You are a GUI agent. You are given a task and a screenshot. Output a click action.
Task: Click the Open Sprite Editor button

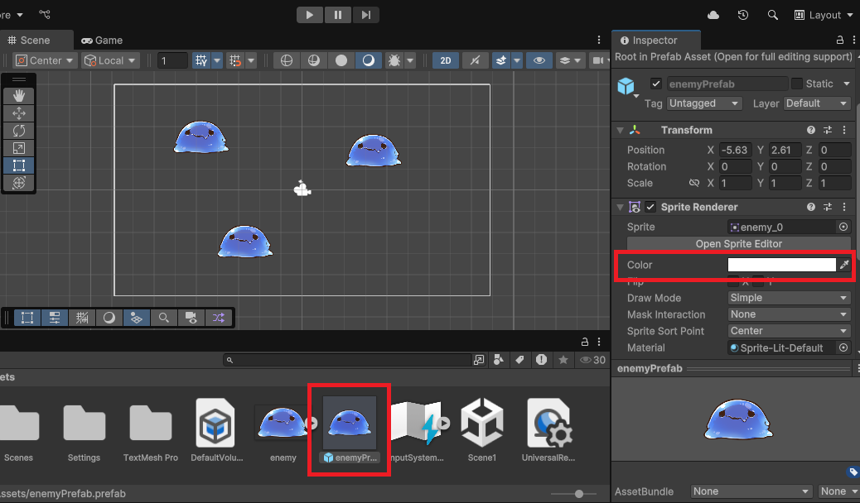coord(737,243)
